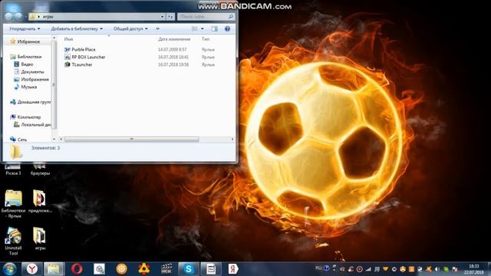This screenshot has height=276, width=491.
Task: Open the Windows Start menu
Action: (x=9, y=269)
